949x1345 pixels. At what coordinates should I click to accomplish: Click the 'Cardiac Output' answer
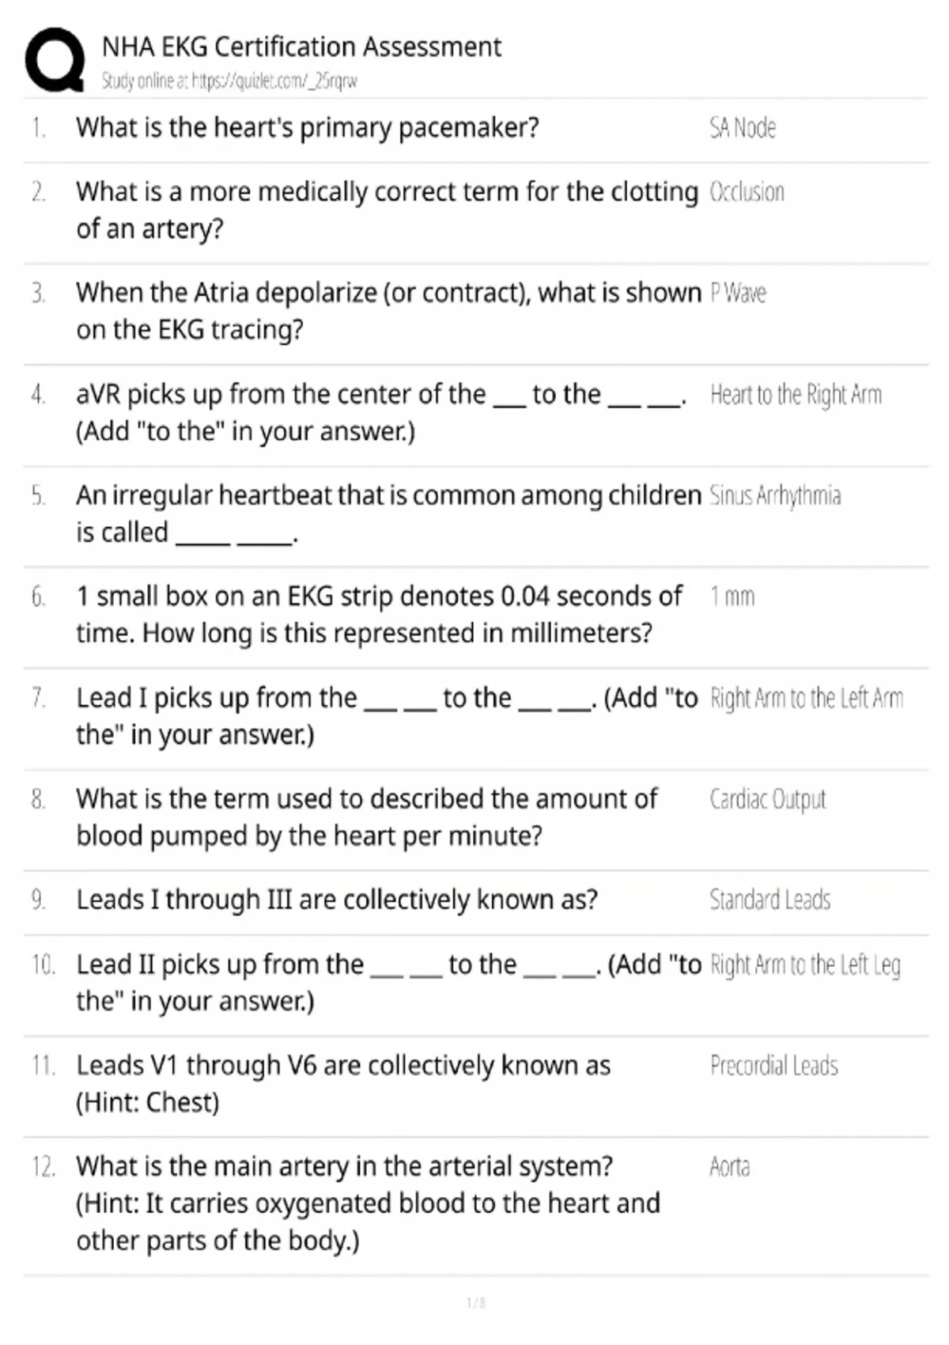tap(767, 800)
